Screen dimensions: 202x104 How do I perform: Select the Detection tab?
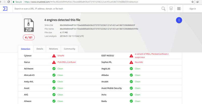tap(26, 49)
